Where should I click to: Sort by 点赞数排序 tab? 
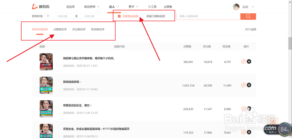[60, 29]
